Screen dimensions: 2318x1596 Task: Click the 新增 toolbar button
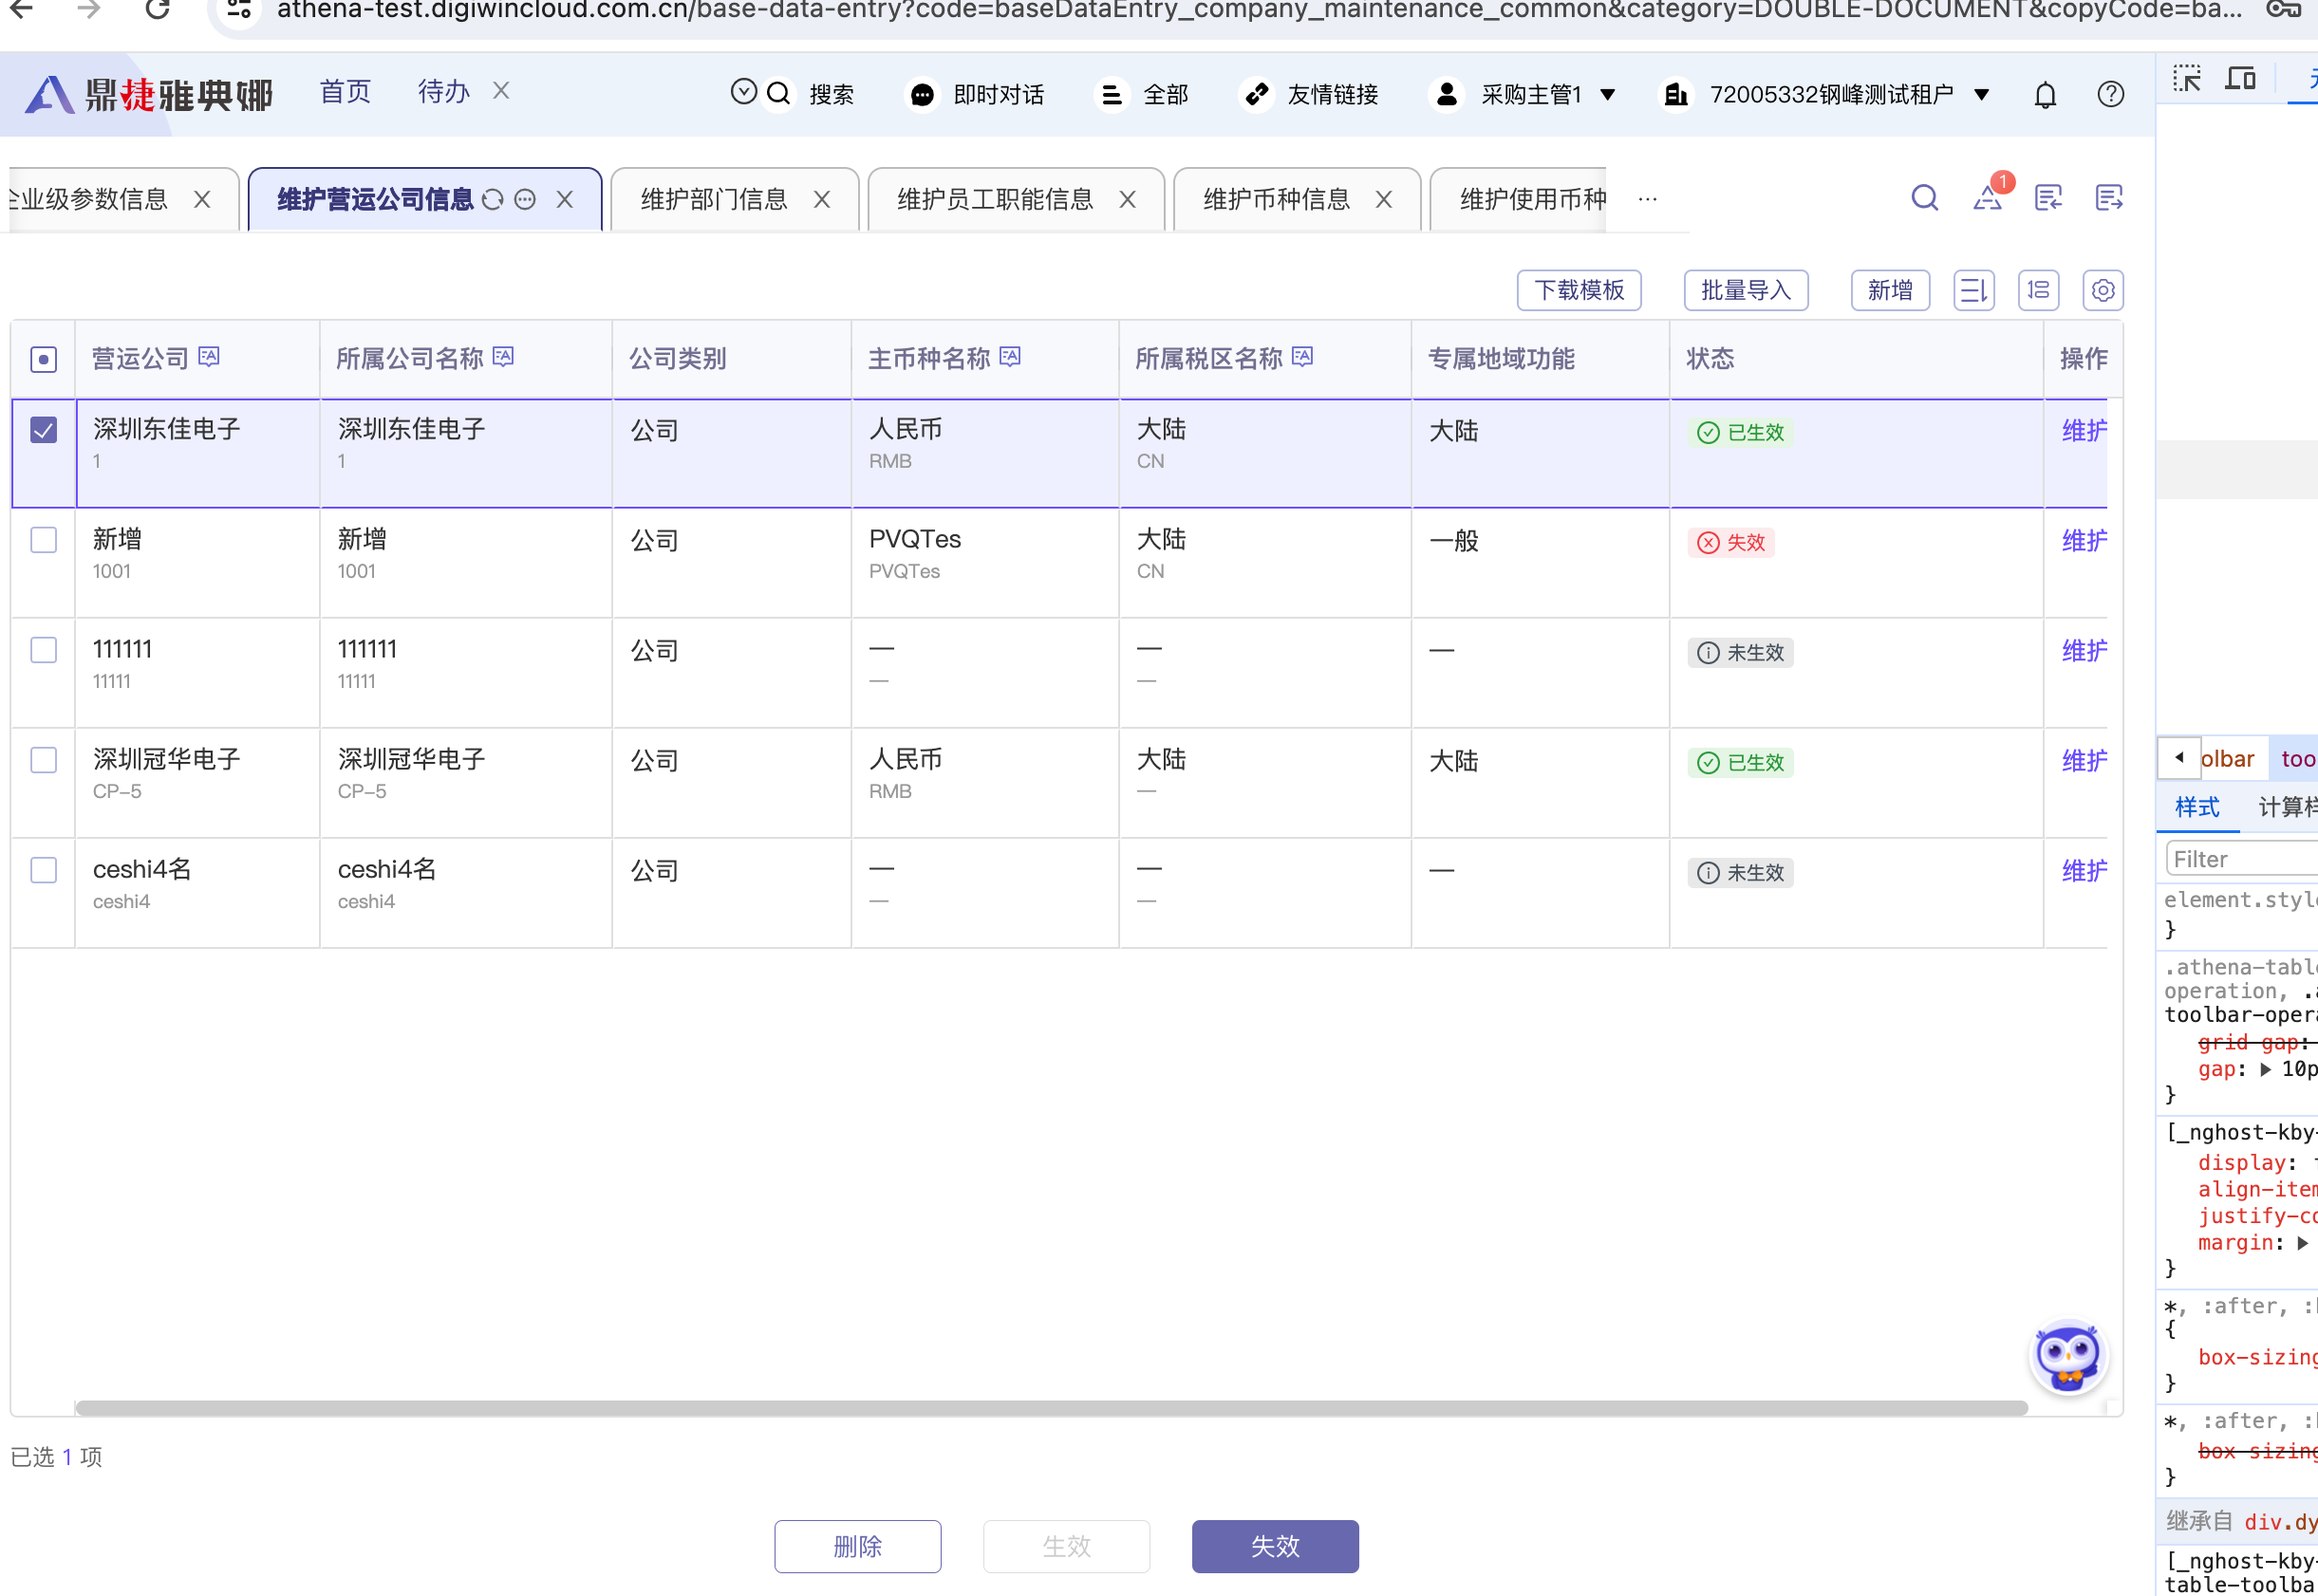coord(1890,290)
